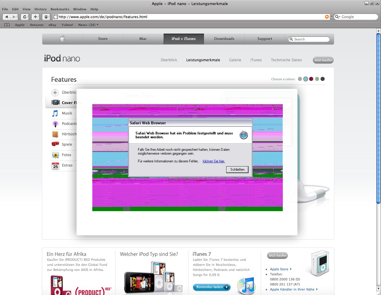Open the View menu
This screenshot has width=381, height=295.
coord(26,9)
